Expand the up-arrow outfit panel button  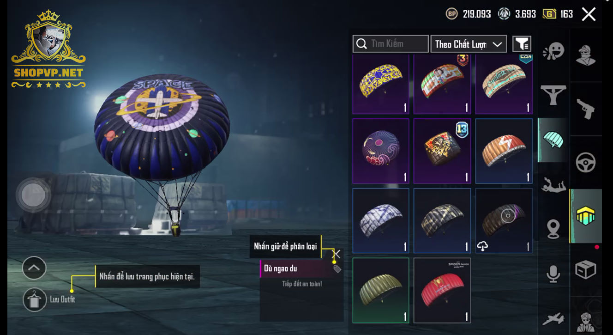click(34, 268)
